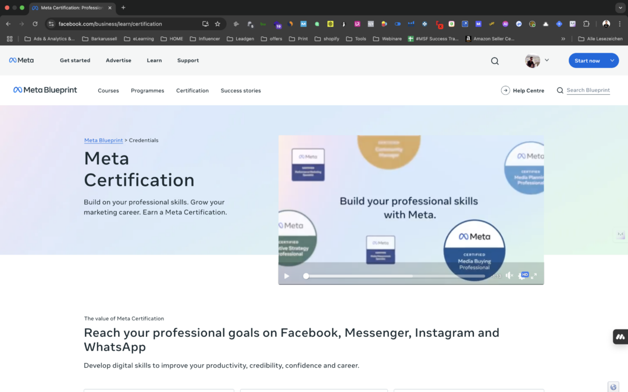View site information icon in address bar
The height and width of the screenshot is (392, 628).
(51, 24)
